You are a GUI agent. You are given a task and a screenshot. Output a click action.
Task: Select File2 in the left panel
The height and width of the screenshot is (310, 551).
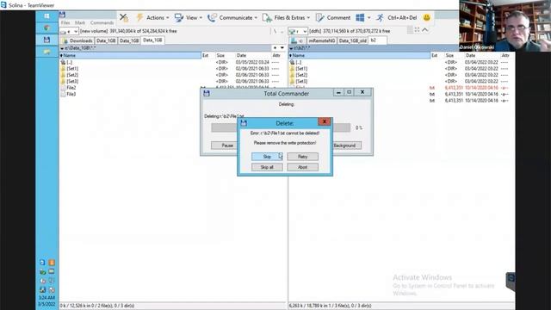click(x=69, y=88)
